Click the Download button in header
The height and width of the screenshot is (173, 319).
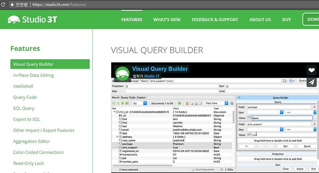click(311, 19)
